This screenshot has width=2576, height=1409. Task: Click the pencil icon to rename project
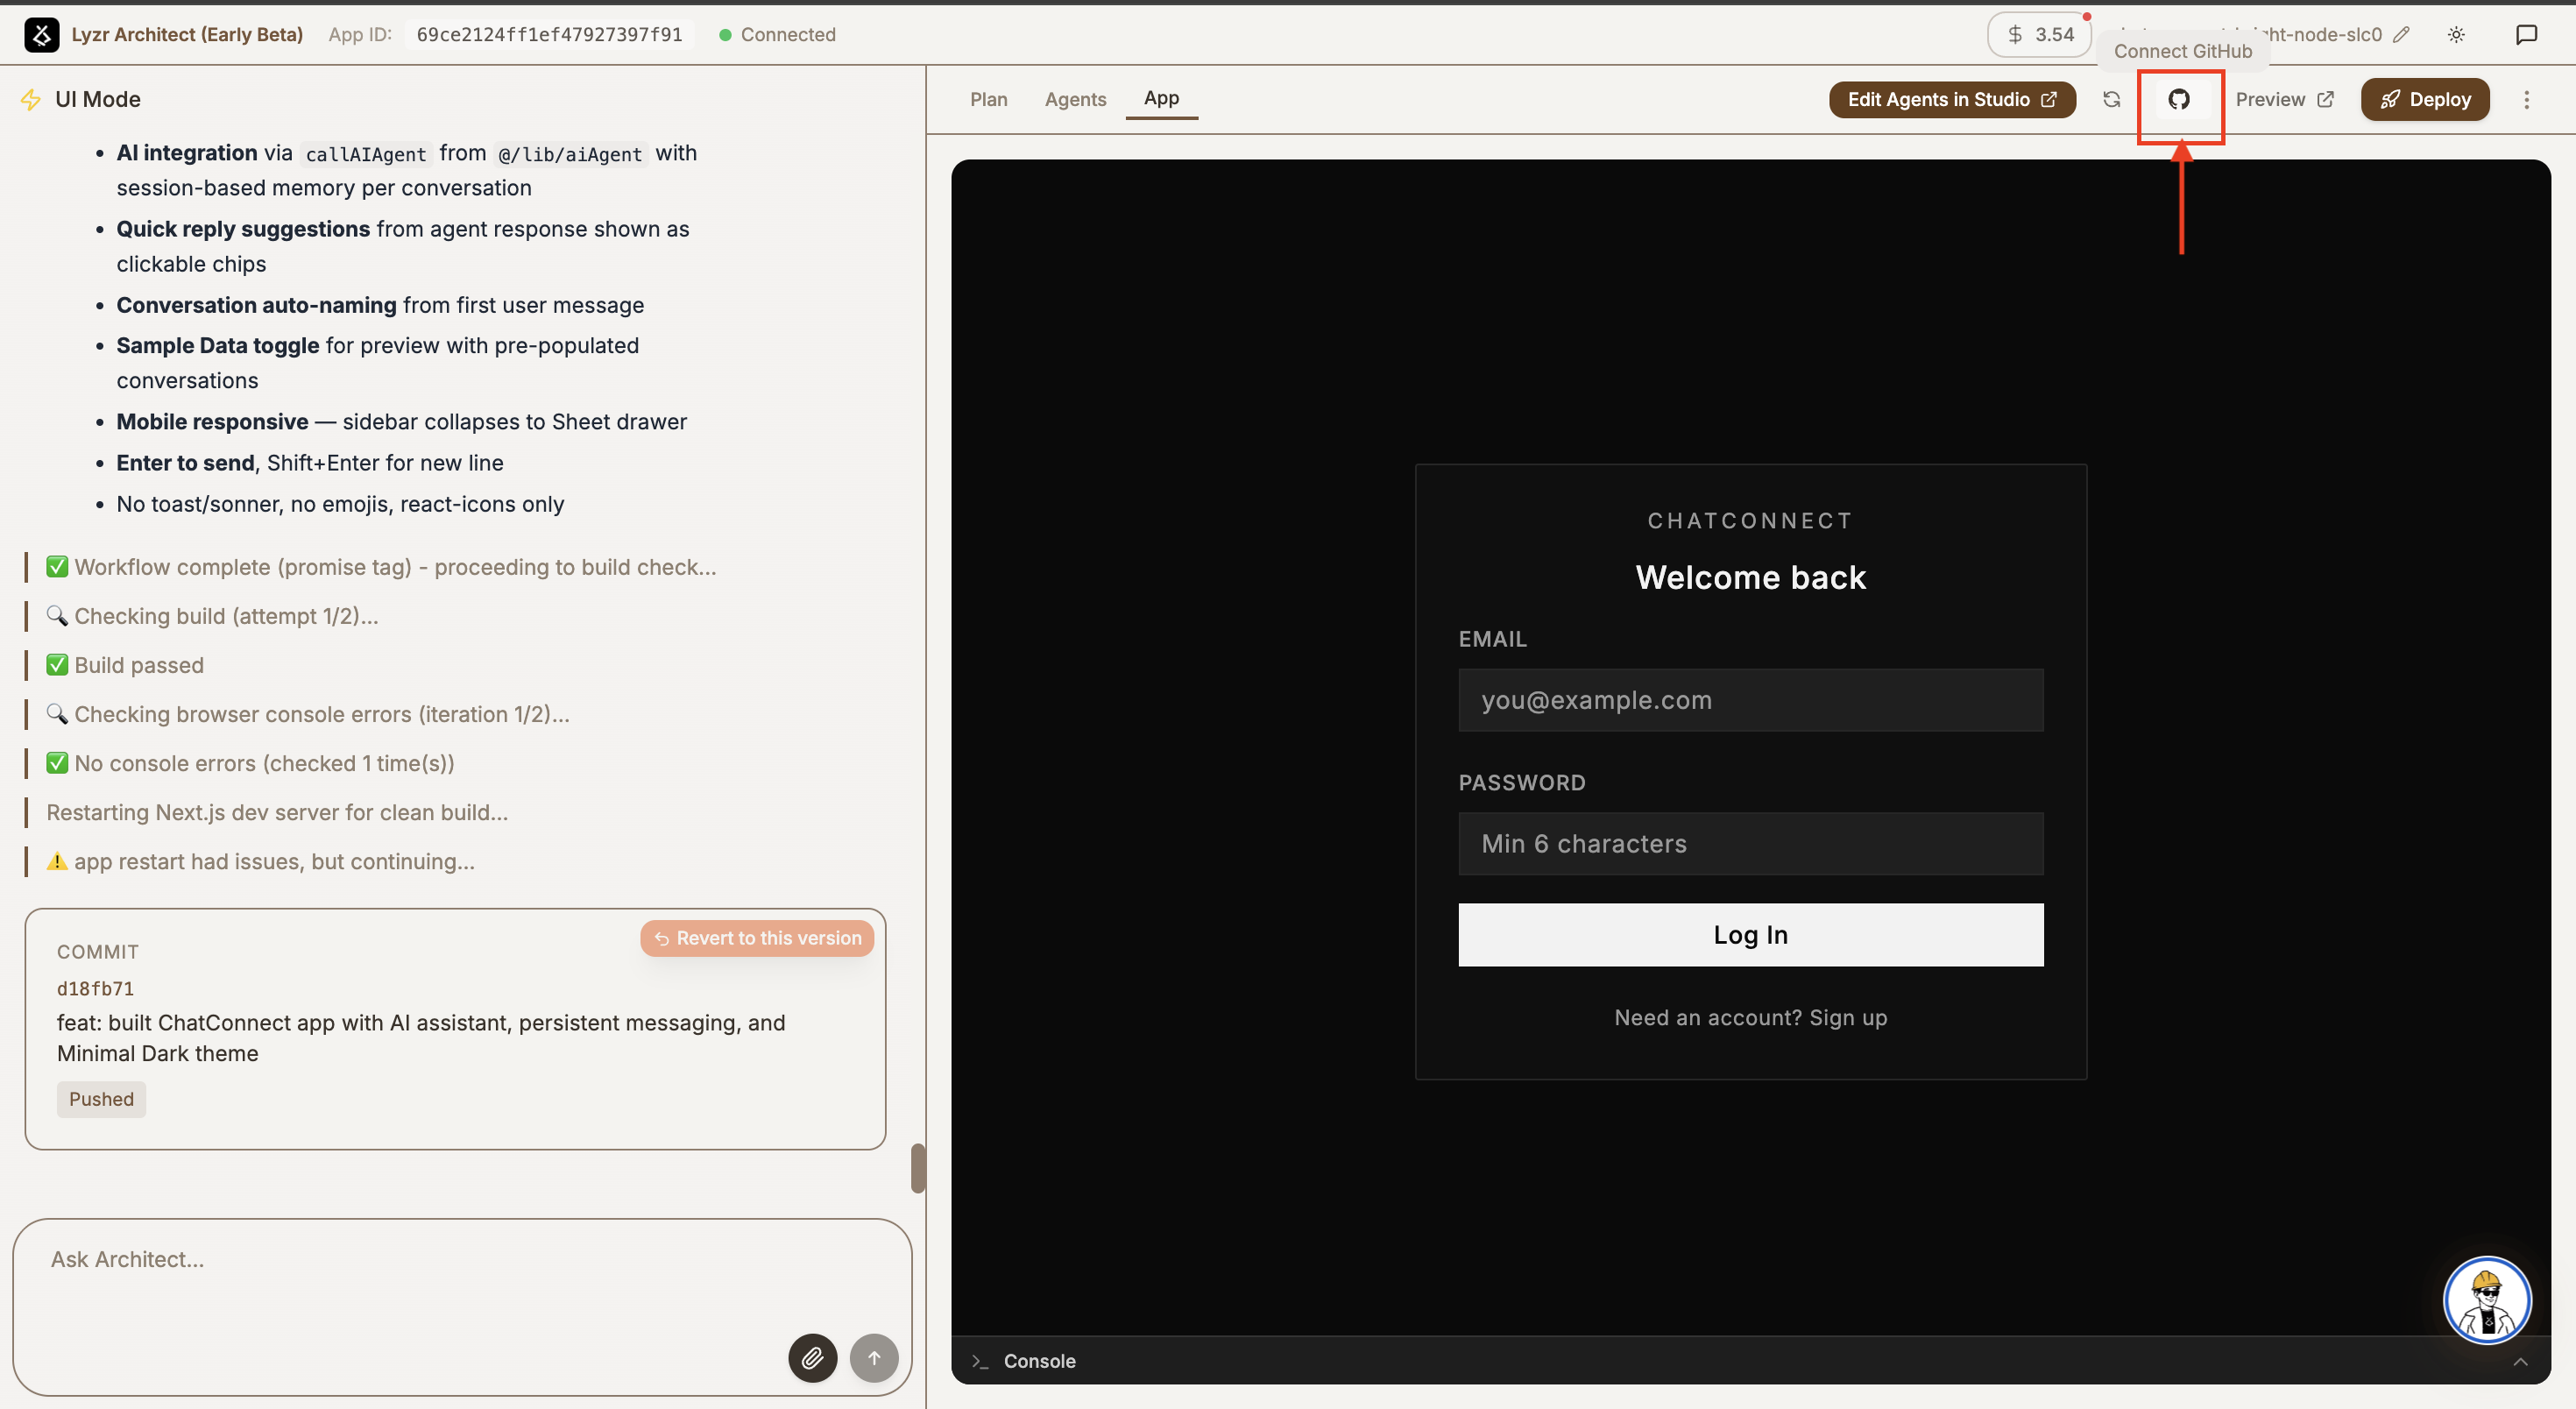coord(2401,35)
